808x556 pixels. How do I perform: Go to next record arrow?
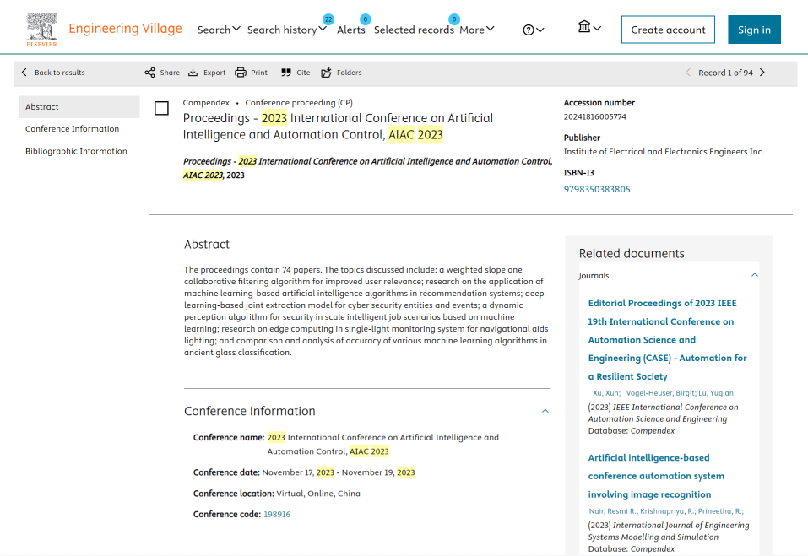pyautogui.click(x=762, y=73)
